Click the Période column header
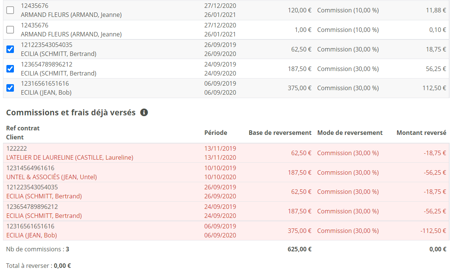 216,133
